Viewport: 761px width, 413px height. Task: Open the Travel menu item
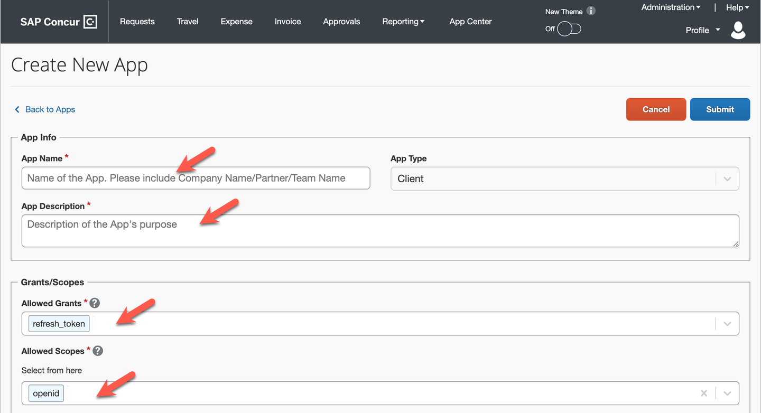[188, 22]
